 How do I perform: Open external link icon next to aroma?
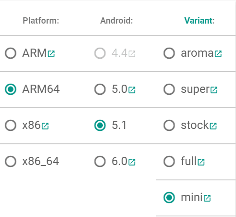pyautogui.click(x=218, y=54)
